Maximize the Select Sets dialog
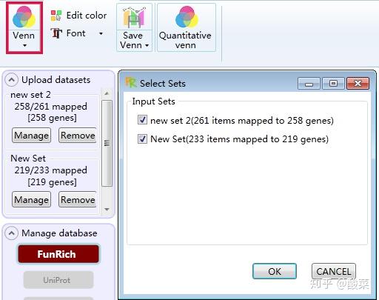 coord(333,84)
